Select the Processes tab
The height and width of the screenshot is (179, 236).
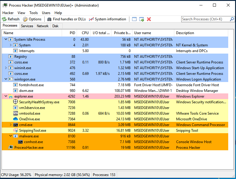coord(10,25)
